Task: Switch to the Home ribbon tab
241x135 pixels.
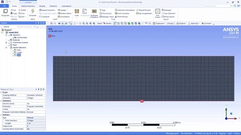Action: (14, 6)
